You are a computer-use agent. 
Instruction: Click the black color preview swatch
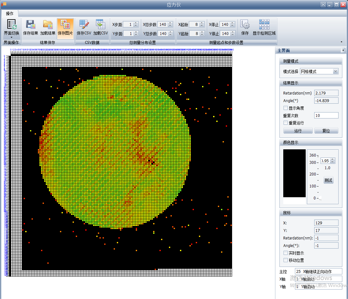point(294,173)
